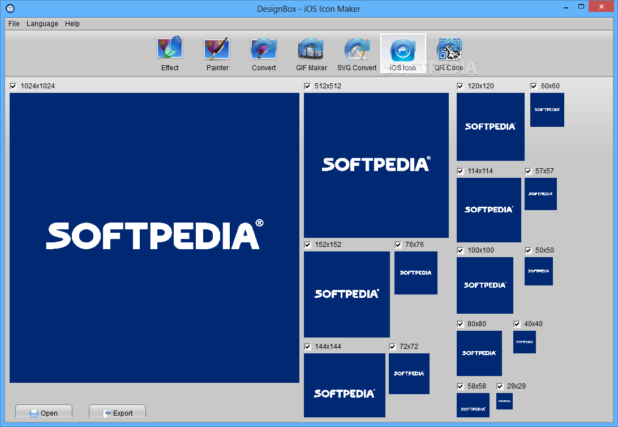
Task: Toggle the 58x58 checkbox
Action: pyautogui.click(x=460, y=386)
